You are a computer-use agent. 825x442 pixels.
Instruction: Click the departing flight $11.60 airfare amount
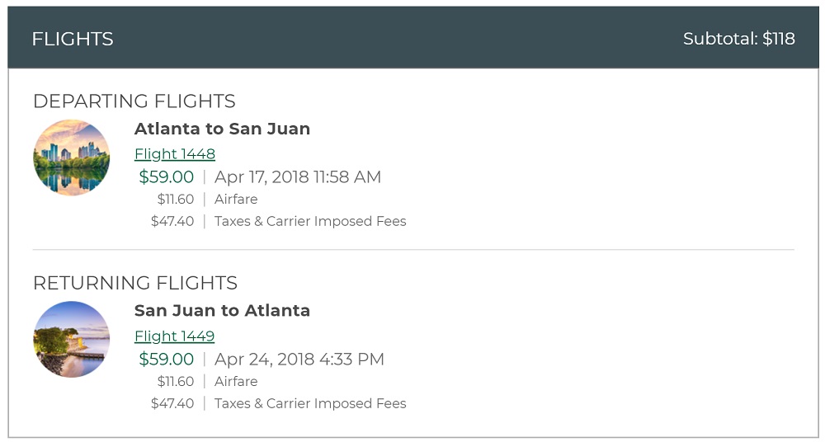(x=176, y=200)
